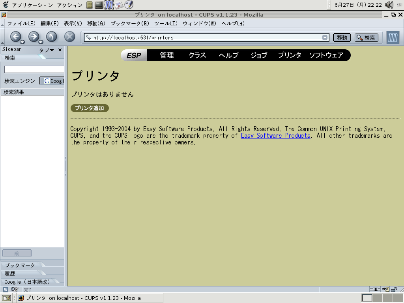Click the Mail icon in status bar
Viewport: 404px width, 303px height.
coord(15,290)
